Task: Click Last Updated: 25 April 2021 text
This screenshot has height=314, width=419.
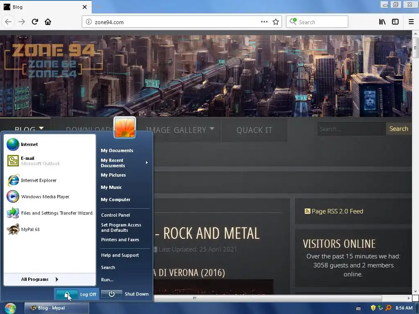Action: coord(198,249)
